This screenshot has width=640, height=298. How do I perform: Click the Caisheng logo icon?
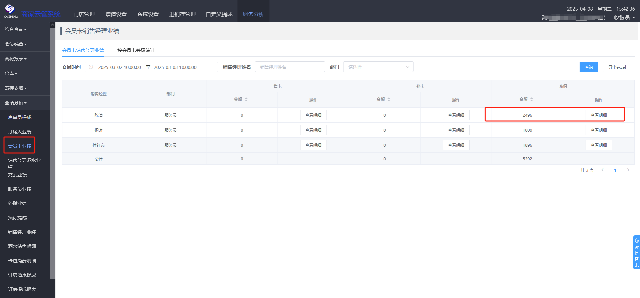tap(10, 11)
